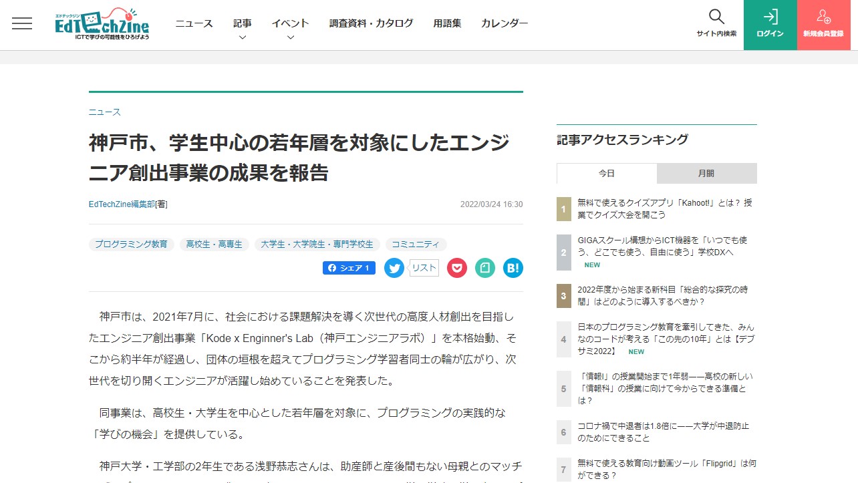Select the プログラミング教育 tag
Viewport: 858px width, 483px height.
(132, 245)
